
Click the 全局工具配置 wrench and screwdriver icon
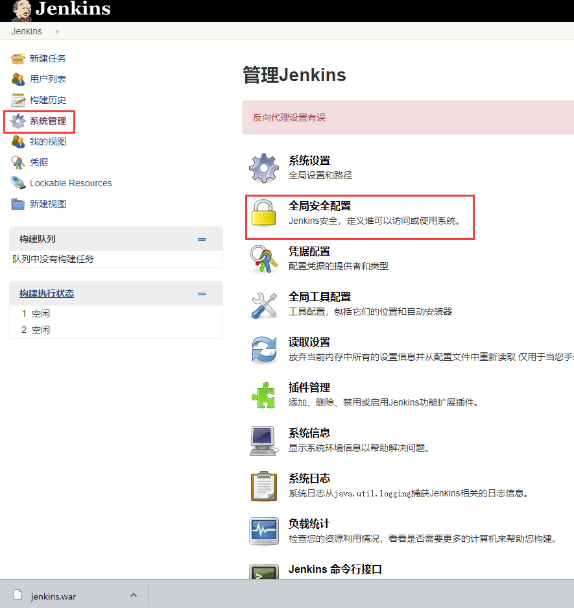(x=263, y=305)
